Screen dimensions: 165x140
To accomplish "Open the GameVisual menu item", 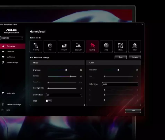I will [13, 46].
